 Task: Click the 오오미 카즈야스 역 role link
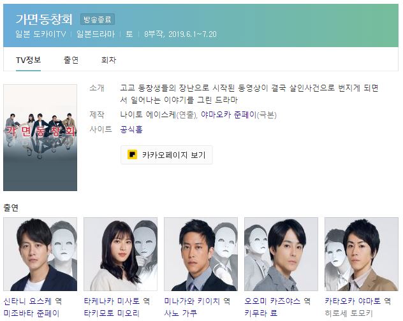pos(277,301)
